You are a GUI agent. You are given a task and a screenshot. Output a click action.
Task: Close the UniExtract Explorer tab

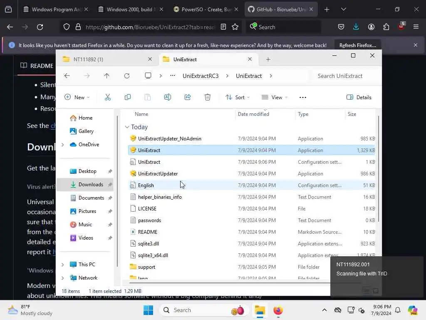(250, 59)
